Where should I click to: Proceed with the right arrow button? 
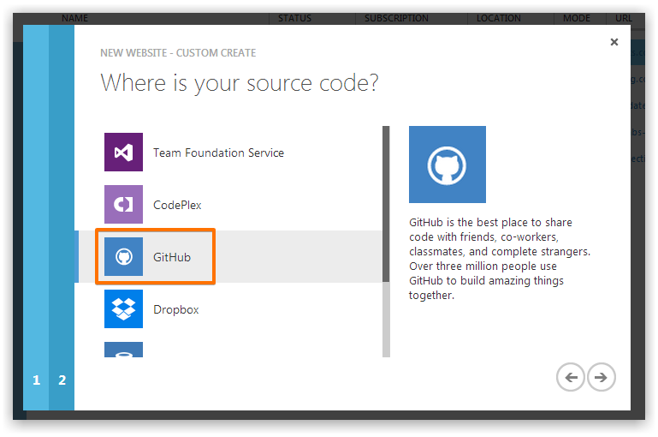[x=602, y=377]
